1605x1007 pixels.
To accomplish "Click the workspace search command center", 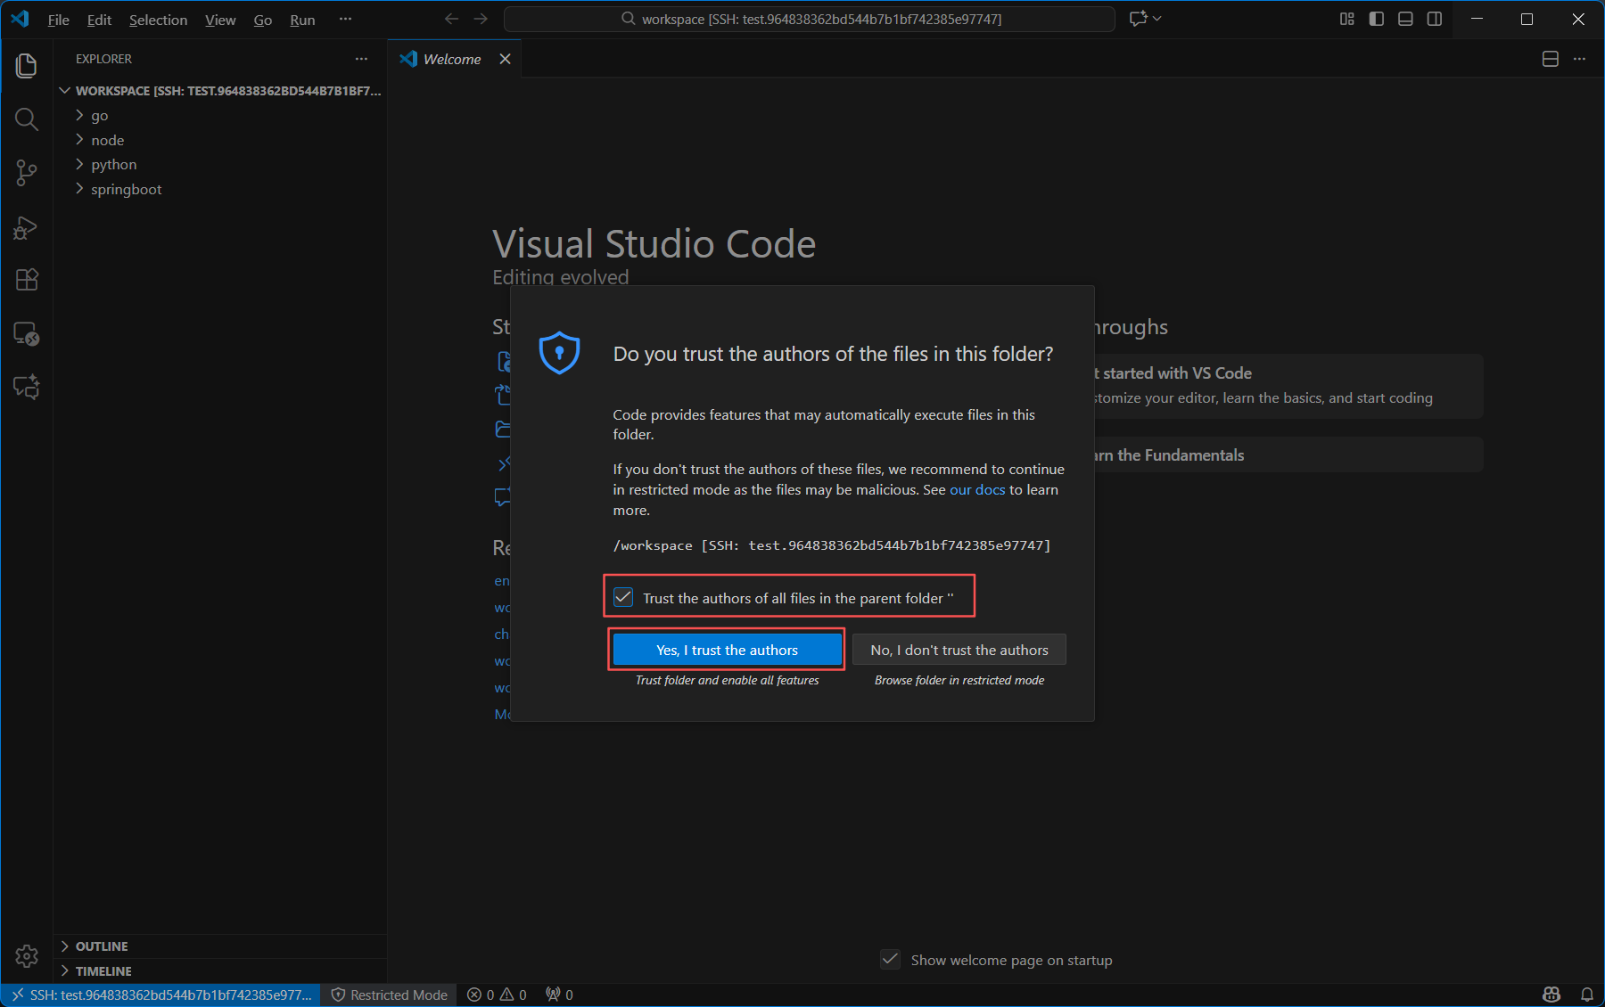I will tap(810, 19).
